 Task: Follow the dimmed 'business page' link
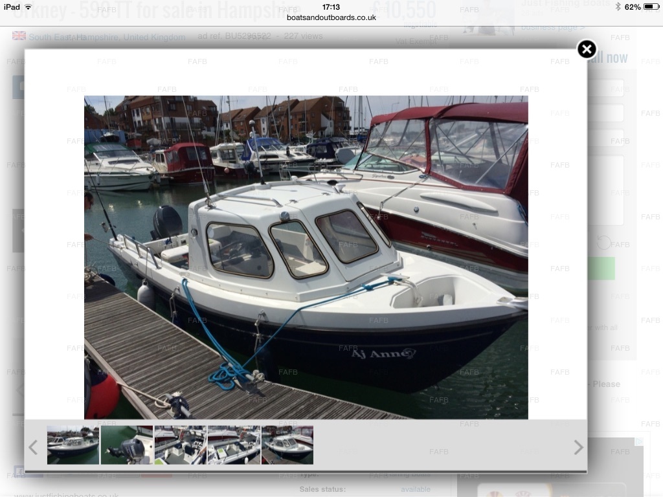click(553, 27)
